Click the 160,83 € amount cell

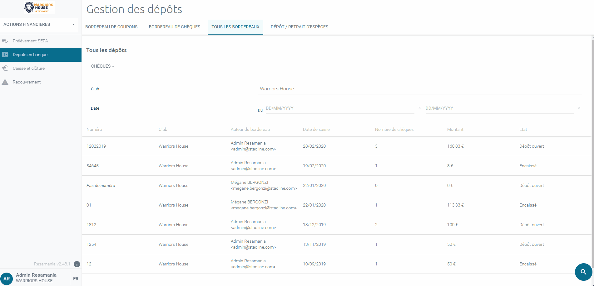click(x=455, y=146)
